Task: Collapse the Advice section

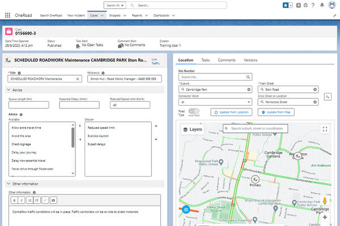Action: point(8,90)
